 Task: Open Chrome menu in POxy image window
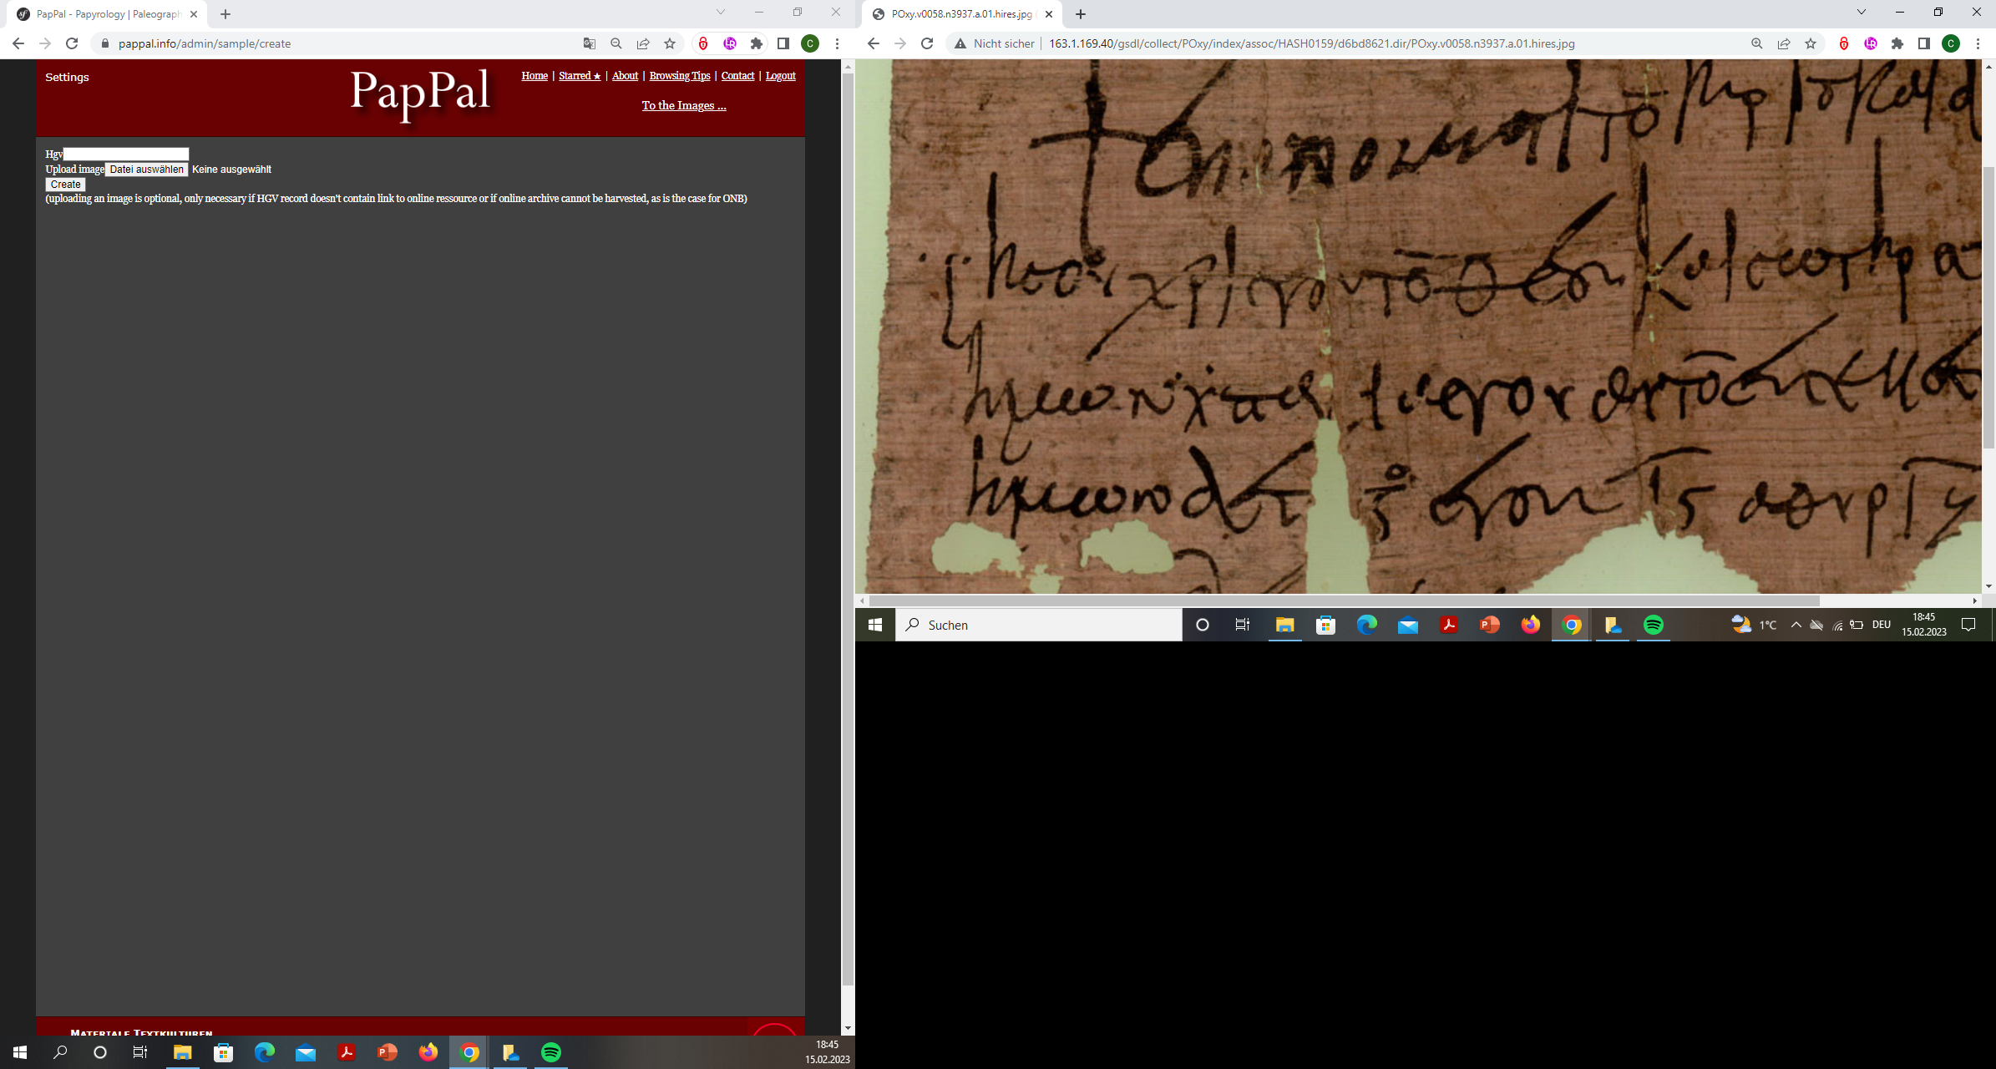1978,43
